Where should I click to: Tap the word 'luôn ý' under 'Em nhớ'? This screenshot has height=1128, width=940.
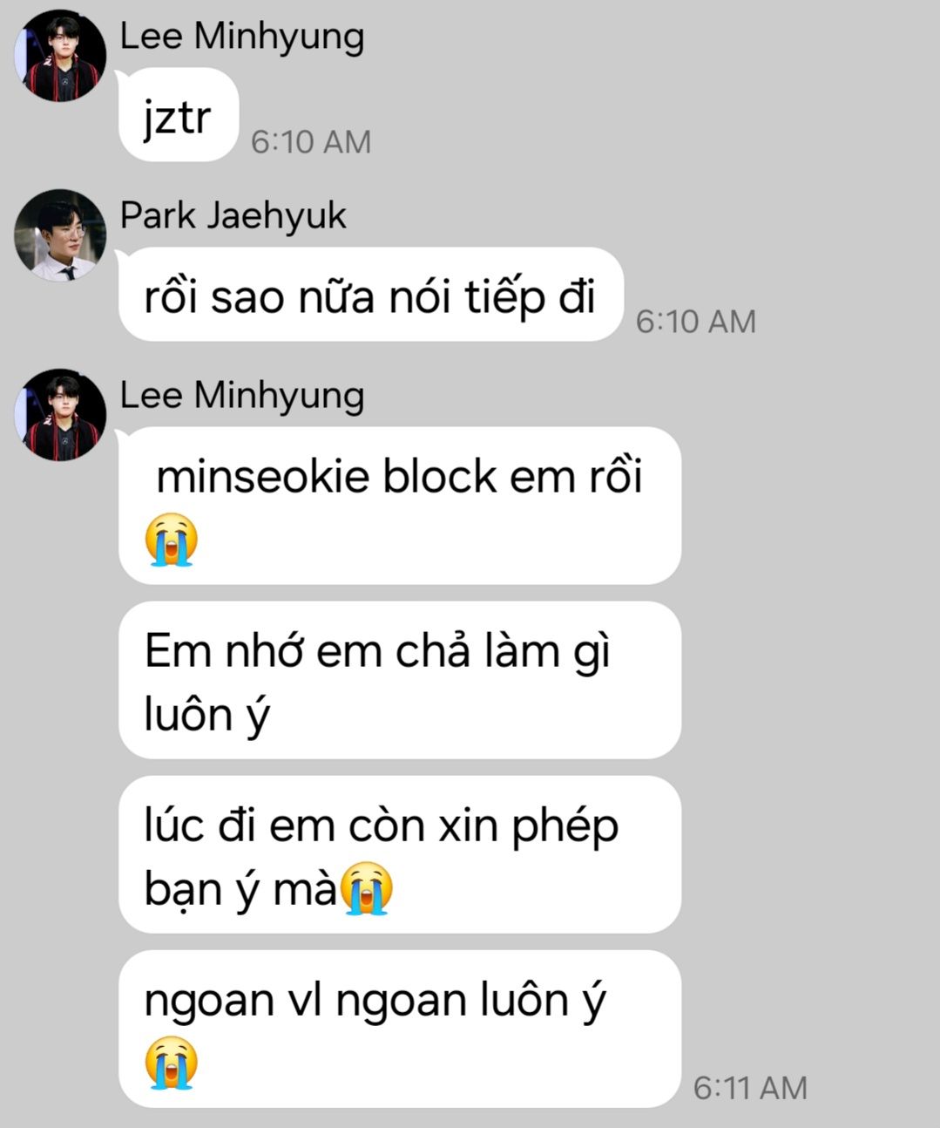pyautogui.click(x=207, y=717)
